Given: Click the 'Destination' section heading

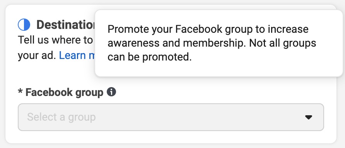Looking at the screenshot, I should pyautogui.click(x=66, y=25).
